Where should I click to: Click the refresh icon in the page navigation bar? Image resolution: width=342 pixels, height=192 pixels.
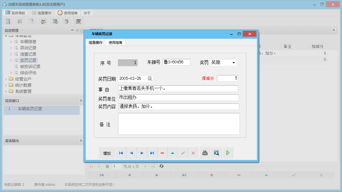(161, 166)
